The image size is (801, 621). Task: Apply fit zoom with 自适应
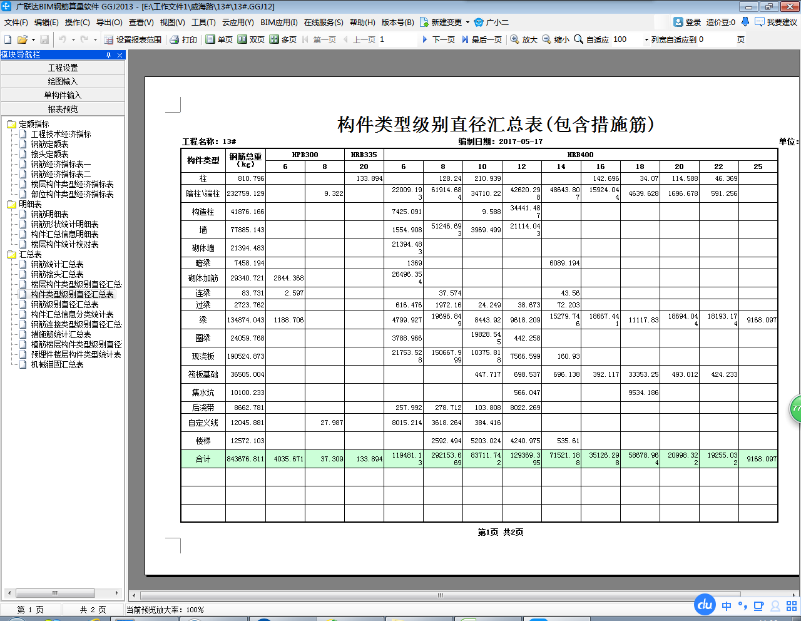click(x=591, y=39)
